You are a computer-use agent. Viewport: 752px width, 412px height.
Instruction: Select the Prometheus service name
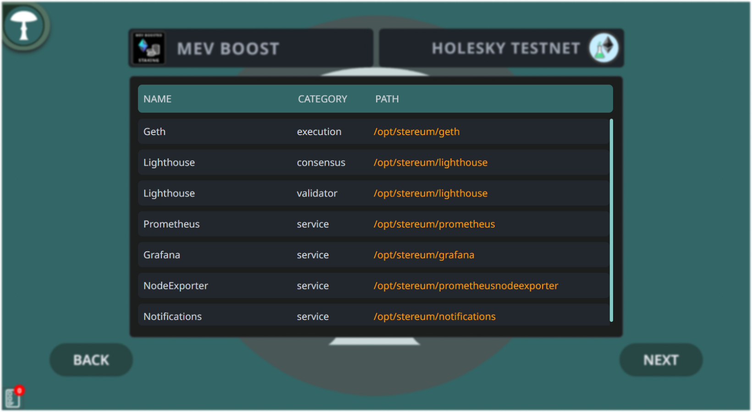(171, 224)
